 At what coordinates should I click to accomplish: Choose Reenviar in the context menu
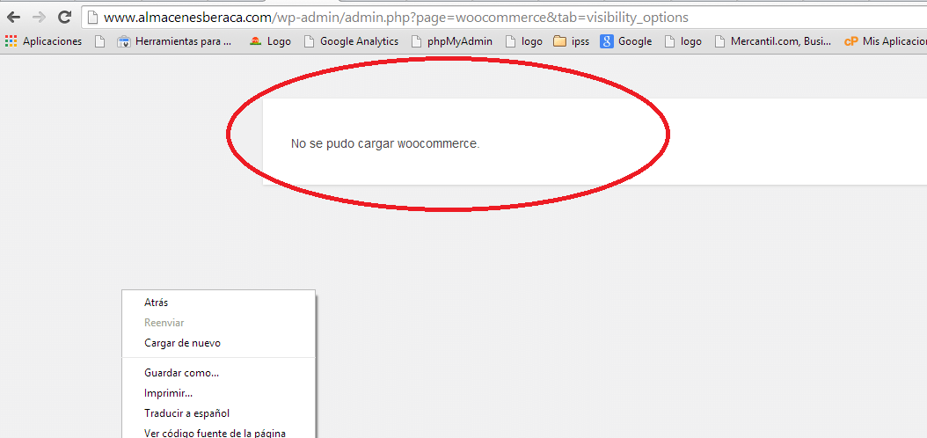pos(218,323)
